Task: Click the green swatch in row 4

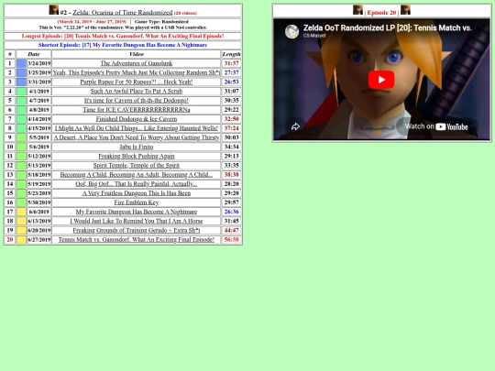Action: coord(21,92)
